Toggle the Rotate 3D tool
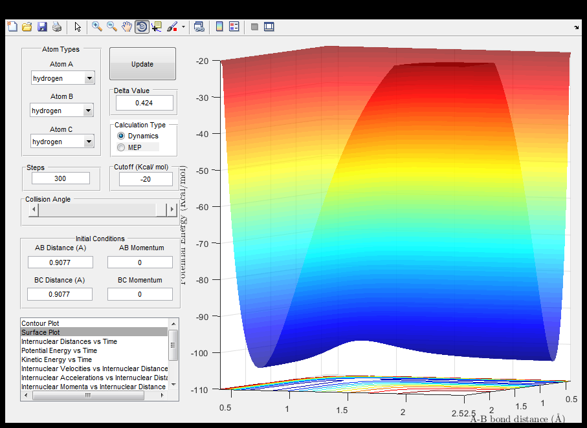Image resolution: width=587 pixels, height=428 pixels. [x=142, y=27]
